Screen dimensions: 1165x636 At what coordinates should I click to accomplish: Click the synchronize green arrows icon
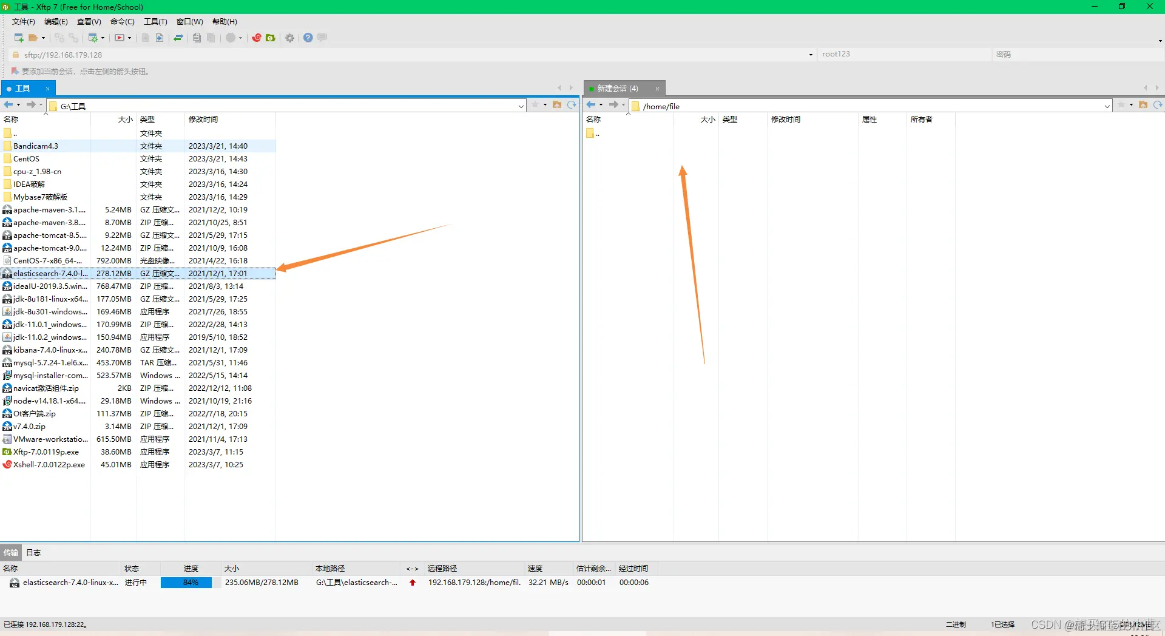pos(178,38)
